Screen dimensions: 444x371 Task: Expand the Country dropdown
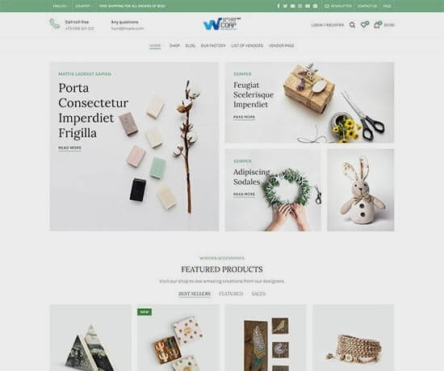pos(84,6)
